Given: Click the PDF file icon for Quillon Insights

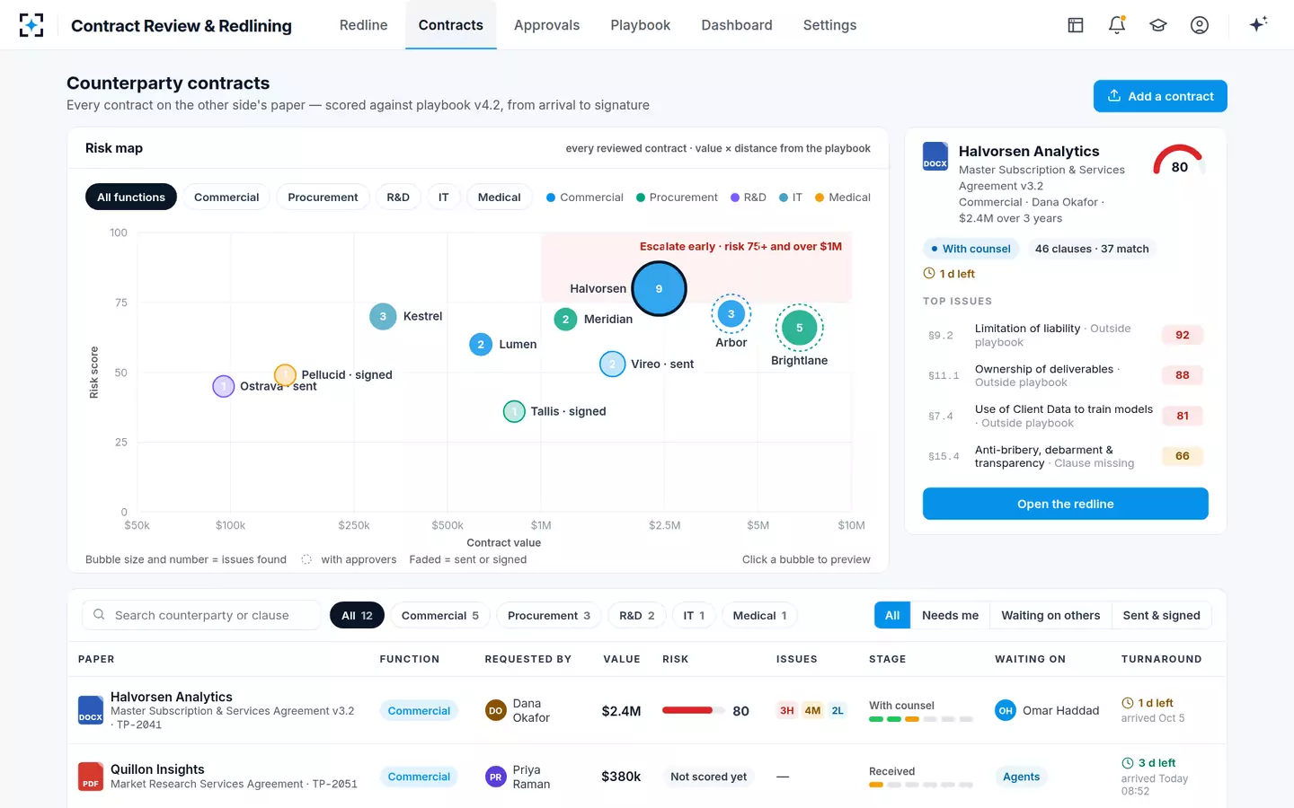Looking at the screenshot, I should [91, 777].
